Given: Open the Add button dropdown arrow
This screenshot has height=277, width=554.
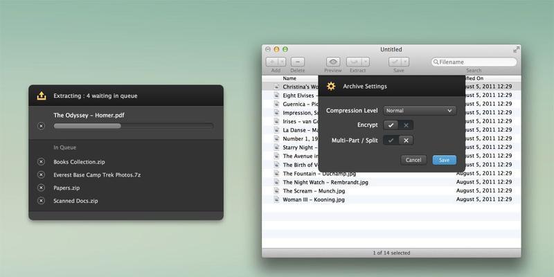Looking at the screenshot, I should pyautogui.click(x=283, y=62).
